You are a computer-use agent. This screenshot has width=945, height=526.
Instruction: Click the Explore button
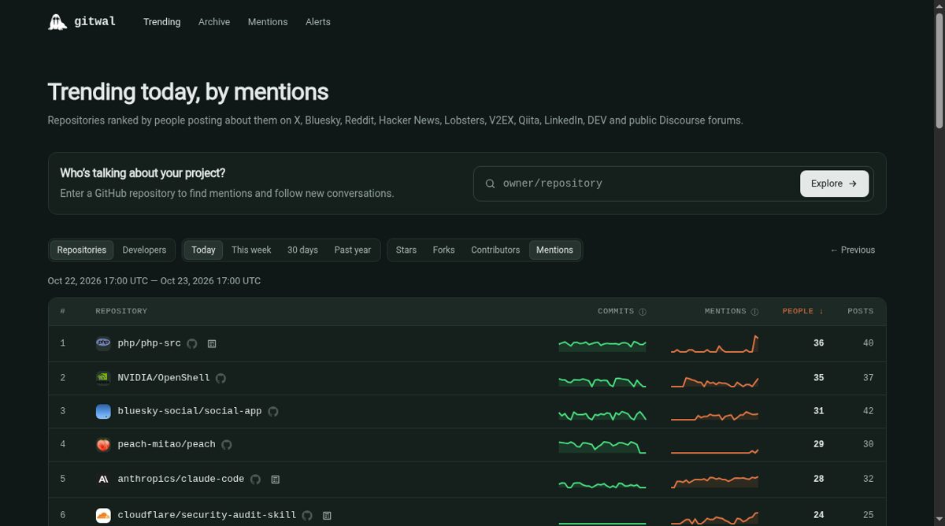pos(835,183)
